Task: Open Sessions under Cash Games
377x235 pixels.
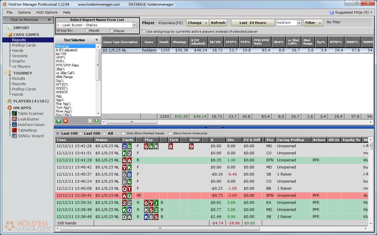Action: pos(20,56)
